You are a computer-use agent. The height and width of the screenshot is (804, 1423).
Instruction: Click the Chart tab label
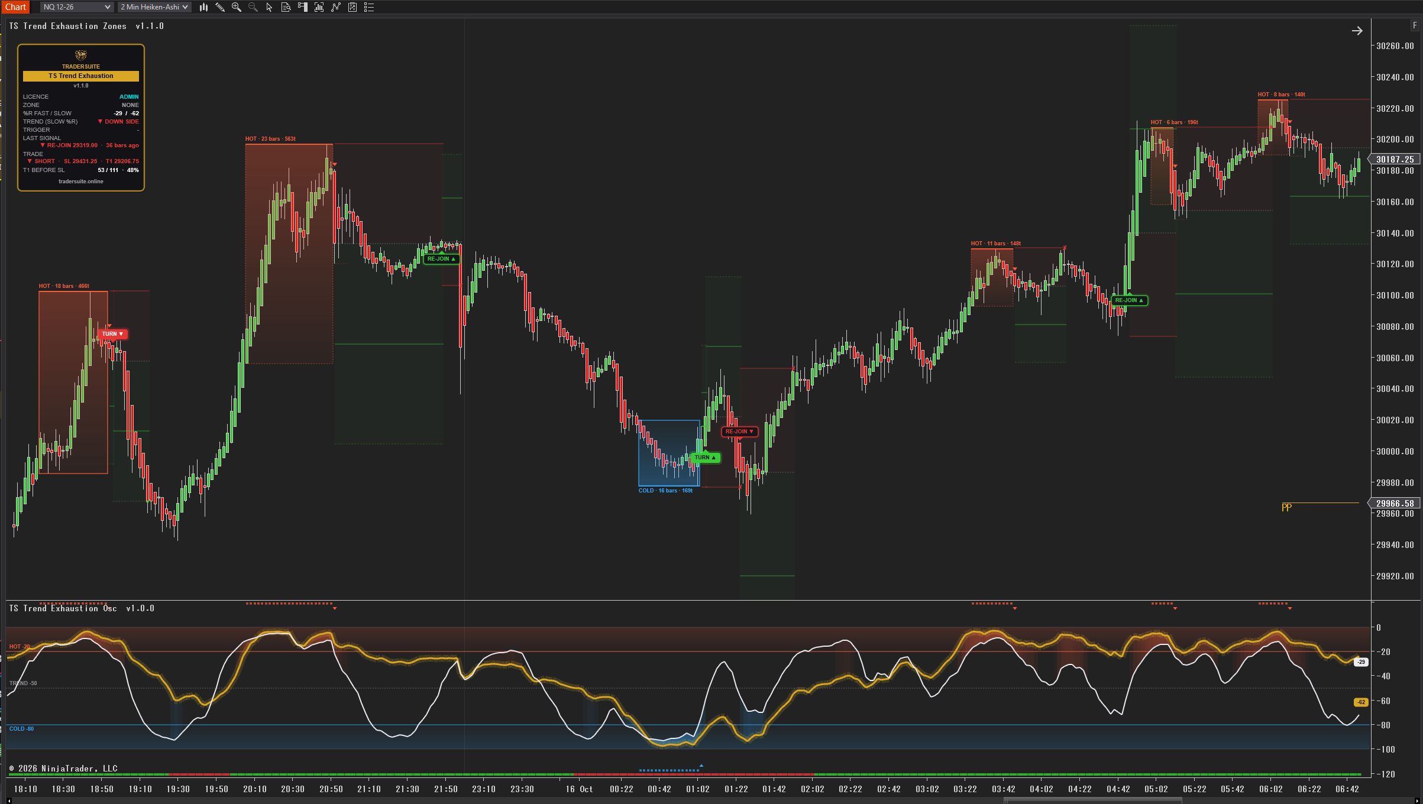tap(15, 7)
